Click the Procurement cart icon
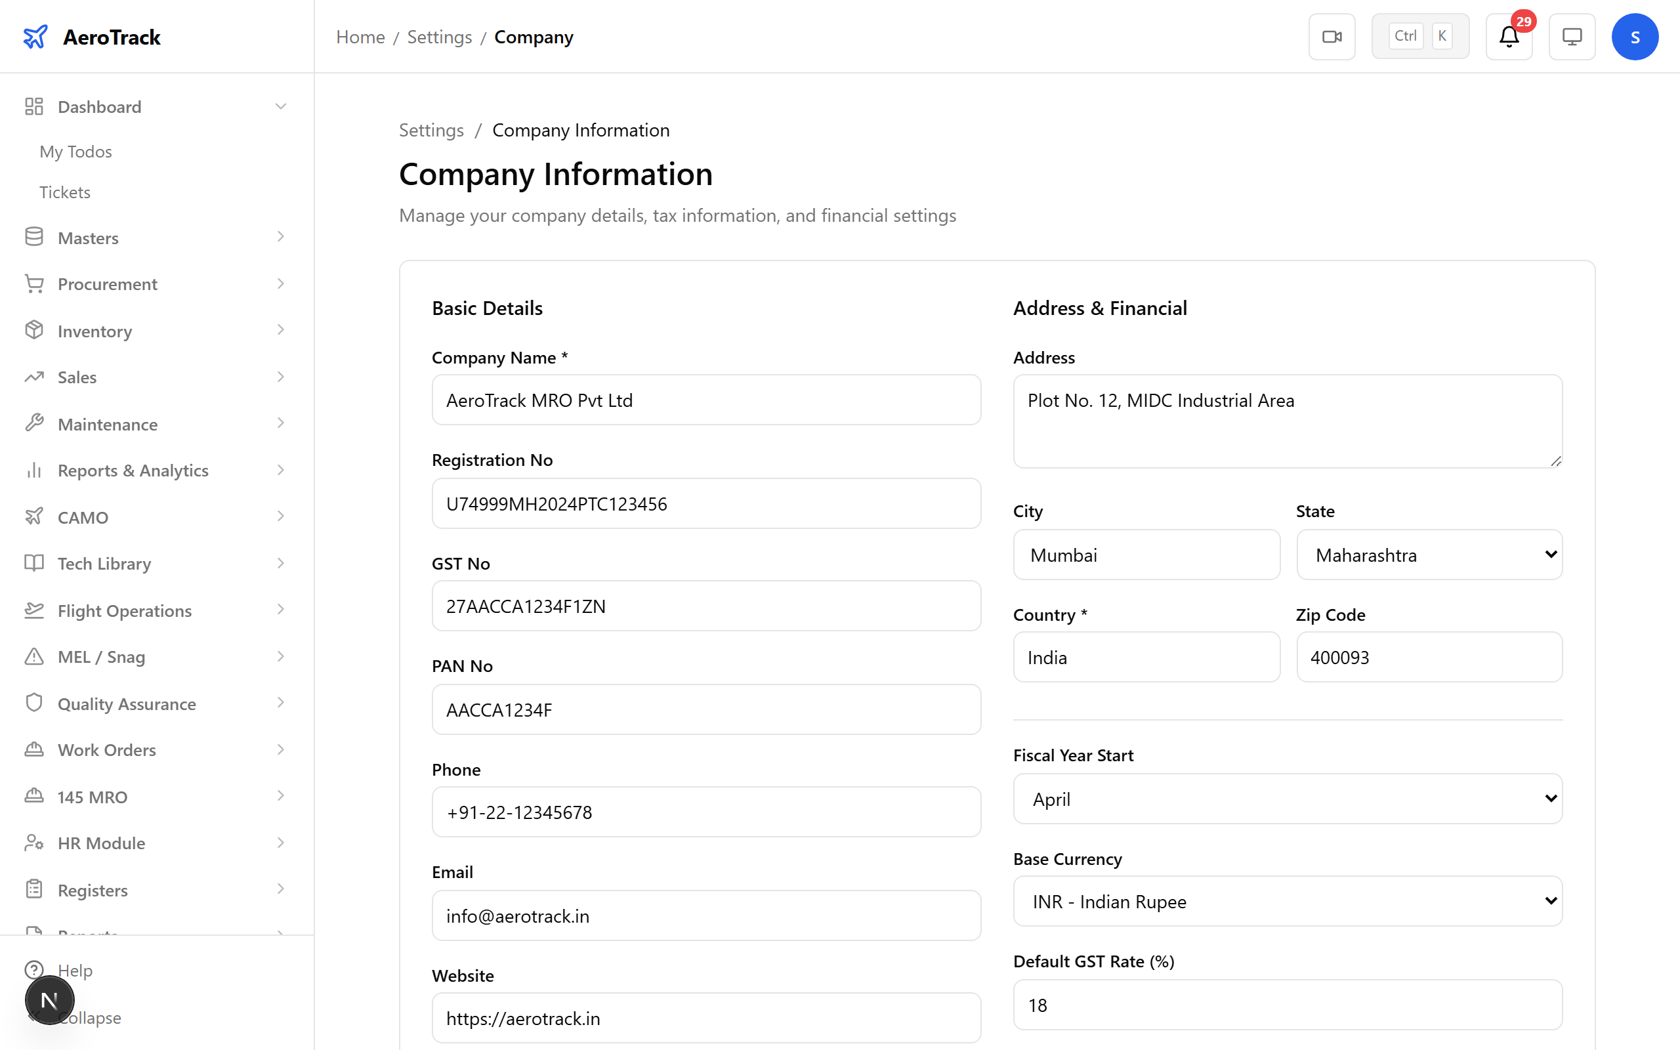1680x1050 pixels. pyautogui.click(x=34, y=283)
